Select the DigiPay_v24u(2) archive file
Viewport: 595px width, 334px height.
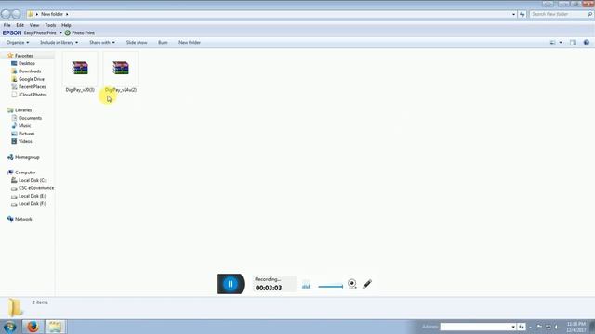point(121,73)
